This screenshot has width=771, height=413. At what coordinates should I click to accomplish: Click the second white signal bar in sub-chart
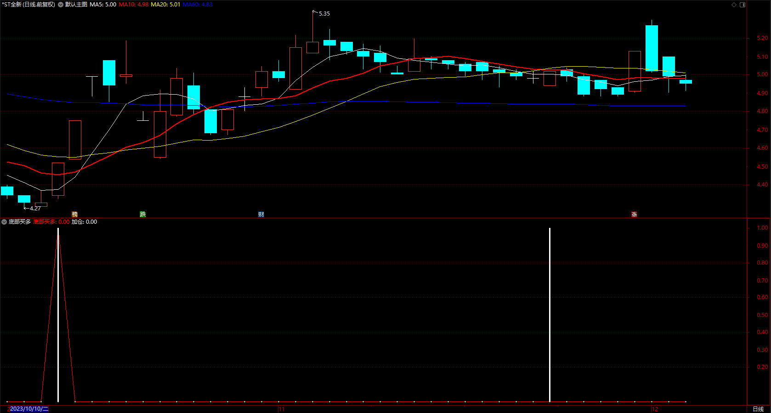click(550, 315)
